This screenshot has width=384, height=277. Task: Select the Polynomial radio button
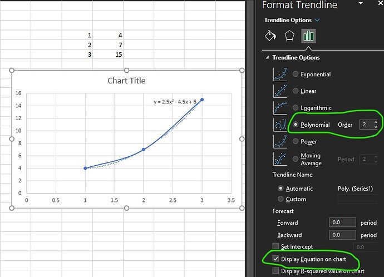coord(296,125)
